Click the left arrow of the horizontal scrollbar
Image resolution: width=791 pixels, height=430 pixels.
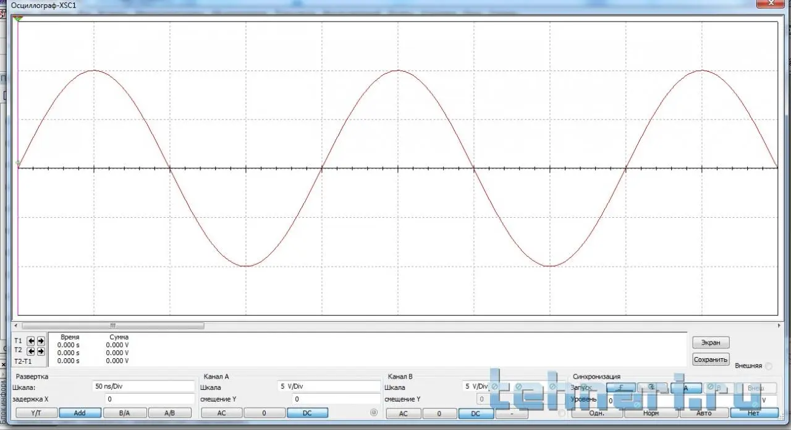tap(17, 325)
